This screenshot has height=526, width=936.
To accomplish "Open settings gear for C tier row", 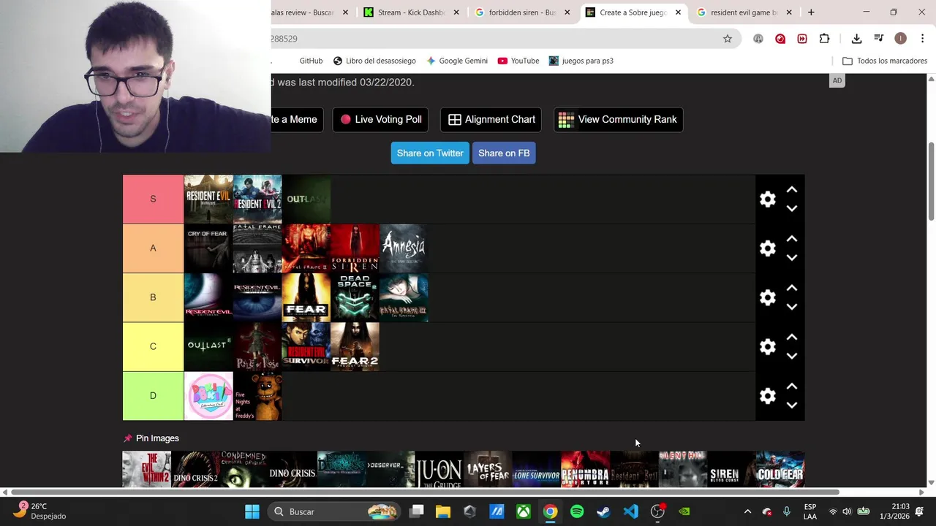I will click(x=767, y=346).
